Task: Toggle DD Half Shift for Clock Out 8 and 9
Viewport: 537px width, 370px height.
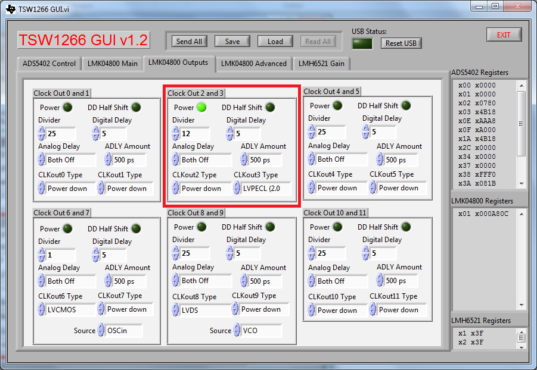Action: [270, 227]
